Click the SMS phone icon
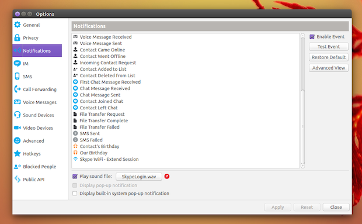The width and height of the screenshot is (362, 224). tap(18, 76)
